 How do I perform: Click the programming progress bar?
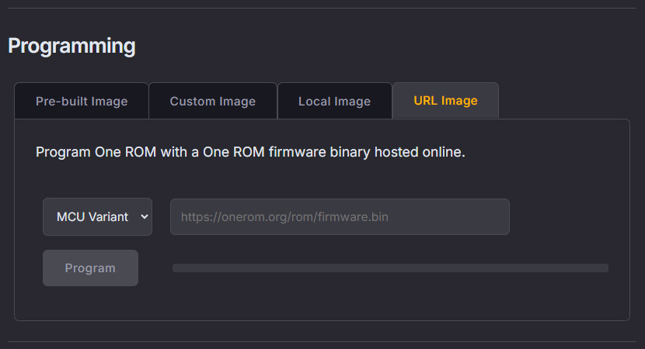tap(390, 268)
